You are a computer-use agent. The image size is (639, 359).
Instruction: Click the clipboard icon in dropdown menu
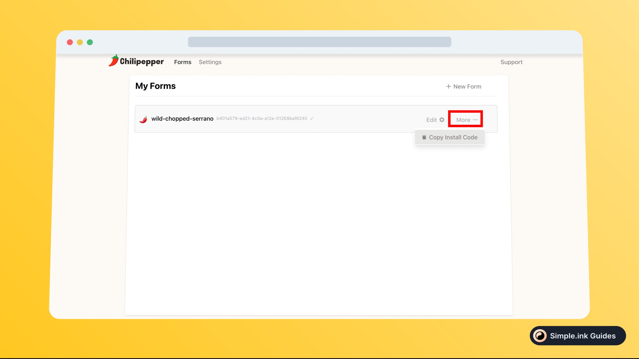coord(424,137)
